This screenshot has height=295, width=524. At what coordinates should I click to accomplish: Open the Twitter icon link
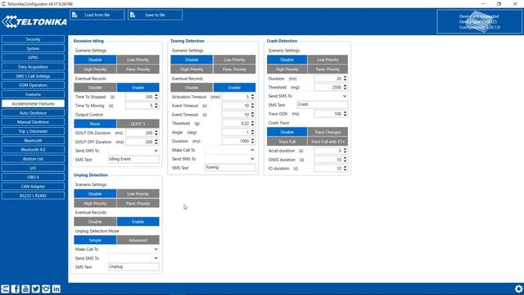click(x=36, y=288)
